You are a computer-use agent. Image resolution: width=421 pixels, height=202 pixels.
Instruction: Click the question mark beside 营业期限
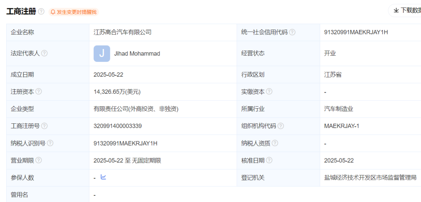pyautogui.click(x=39, y=160)
